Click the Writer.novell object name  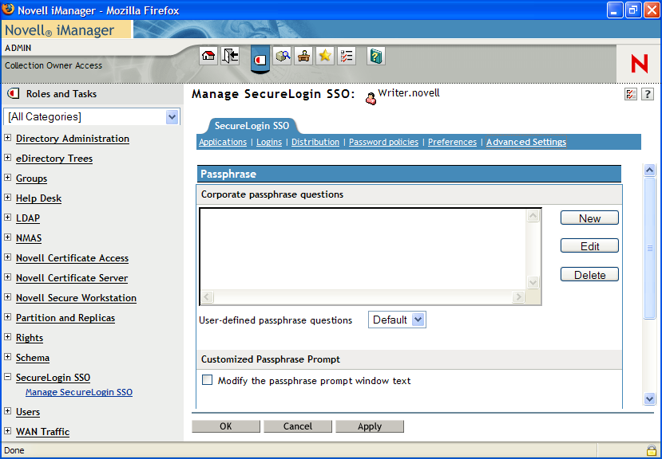pyautogui.click(x=409, y=93)
